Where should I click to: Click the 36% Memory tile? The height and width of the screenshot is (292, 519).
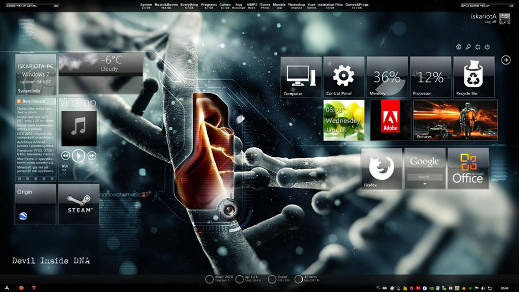coord(387,77)
